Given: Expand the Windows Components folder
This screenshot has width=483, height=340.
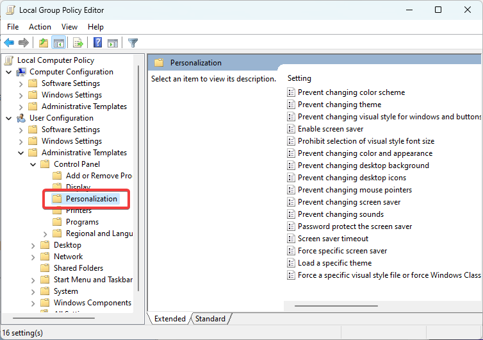Looking at the screenshot, I should [x=33, y=303].
